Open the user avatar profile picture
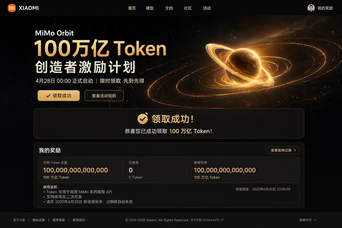Screen dimensions: 342x228 [311, 8]
